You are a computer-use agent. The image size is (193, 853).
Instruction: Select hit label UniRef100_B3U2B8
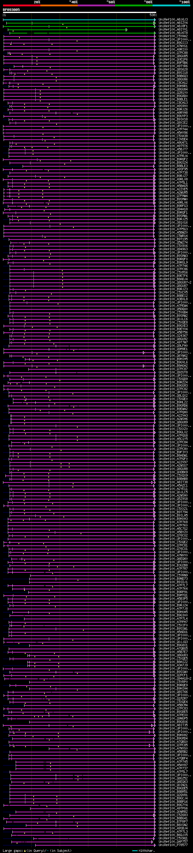[x=173, y=565]
